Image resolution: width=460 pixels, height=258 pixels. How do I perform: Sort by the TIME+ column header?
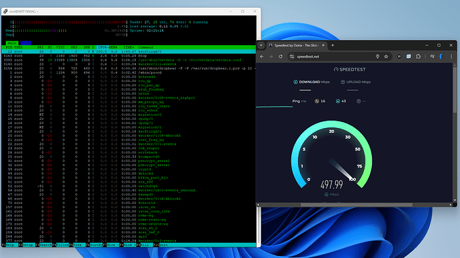pyautogui.click(x=129, y=47)
